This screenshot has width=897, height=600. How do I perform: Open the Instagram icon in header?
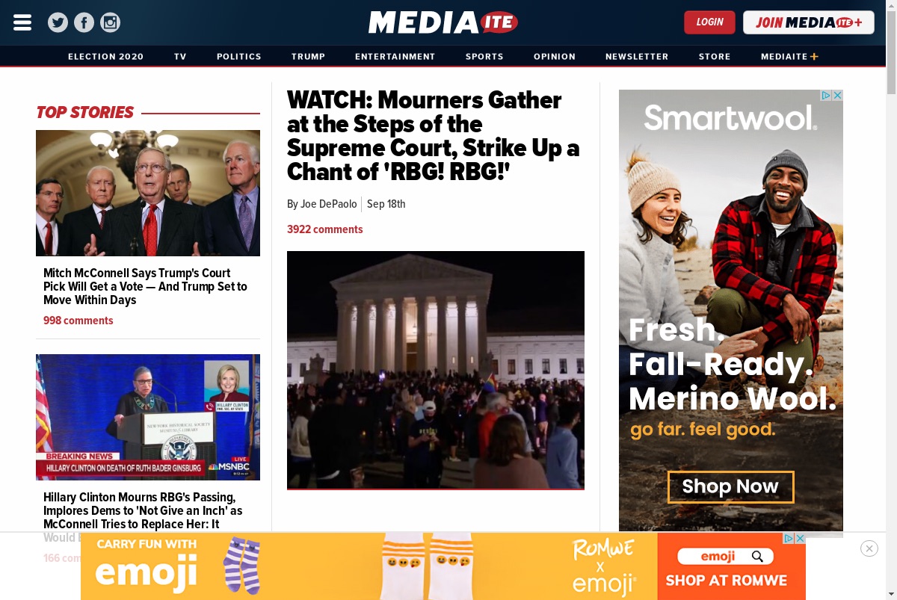point(110,22)
